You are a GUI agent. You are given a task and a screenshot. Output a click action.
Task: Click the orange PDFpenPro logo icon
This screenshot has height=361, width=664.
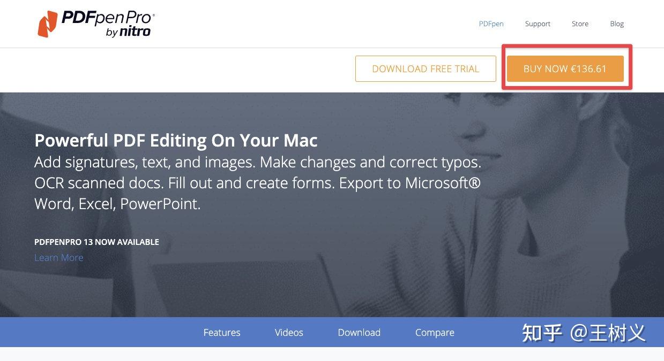[47, 24]
